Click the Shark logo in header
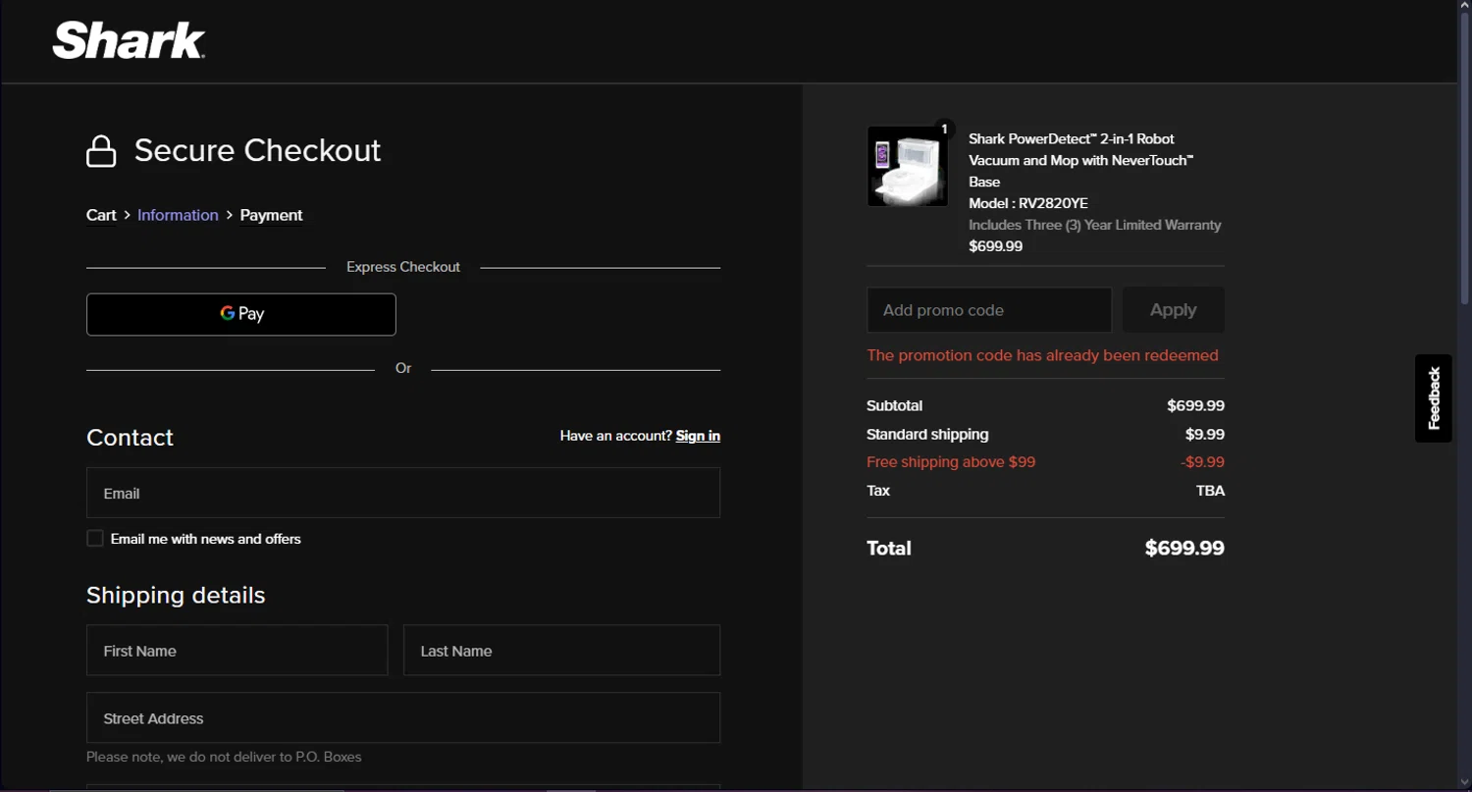 [x=129, y=41]
